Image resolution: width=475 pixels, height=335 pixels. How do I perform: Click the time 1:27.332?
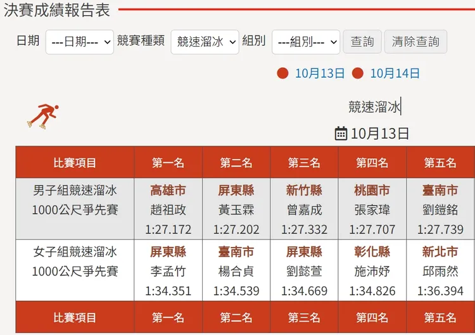[x=304, y=229]
